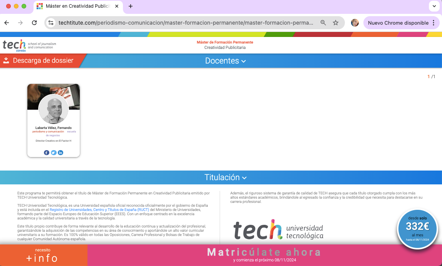Click the name Labarta Vélez, Fernando
The height and width of the screenshot is (266, 442).
[x=54, y=128]
